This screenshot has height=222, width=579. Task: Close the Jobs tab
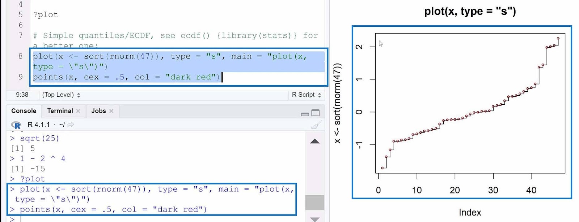click(x=111, y=111)
